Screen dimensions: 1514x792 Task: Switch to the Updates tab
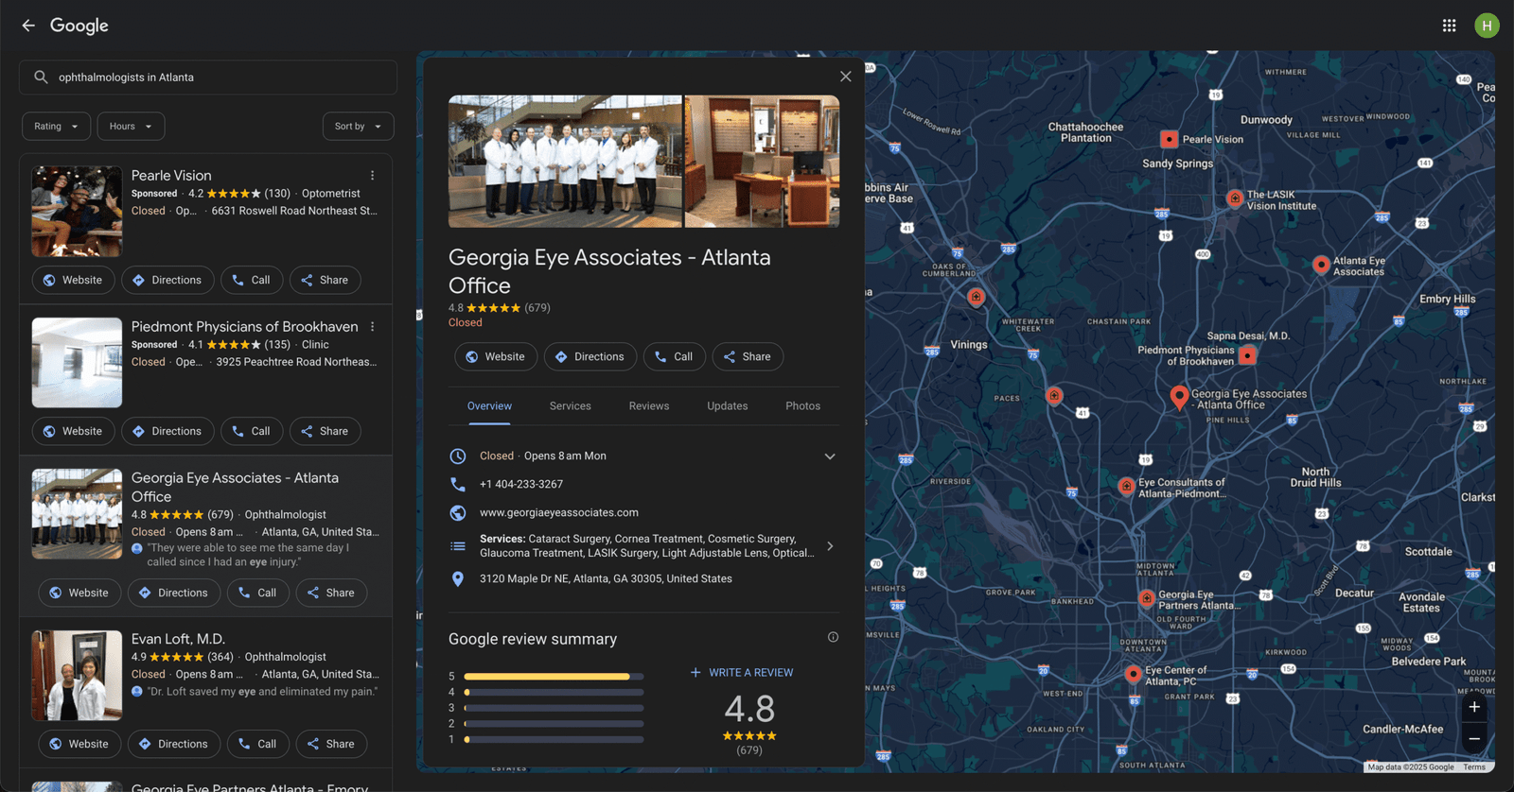point(728,406)
